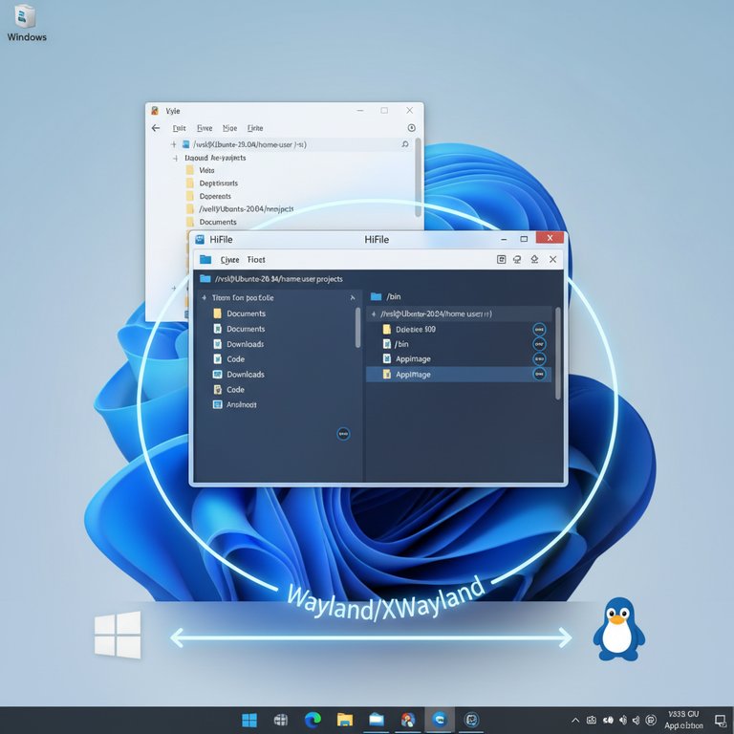Open the Windows desktop shortcut icon
The width and height of the screenshot is (734, 734).
click(x=26, y=23)
